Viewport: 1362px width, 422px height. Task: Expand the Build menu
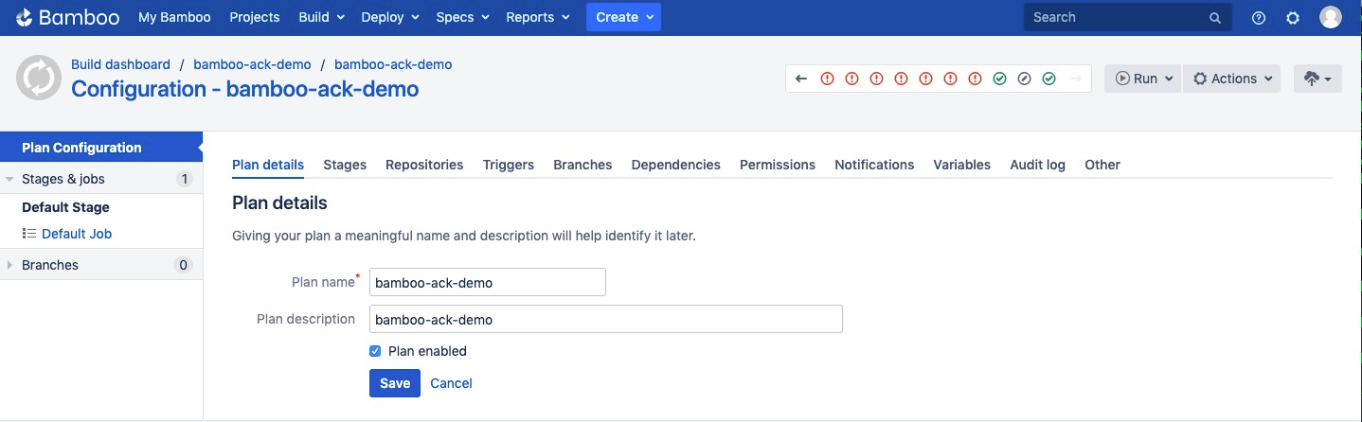click(x=321, y=17)
